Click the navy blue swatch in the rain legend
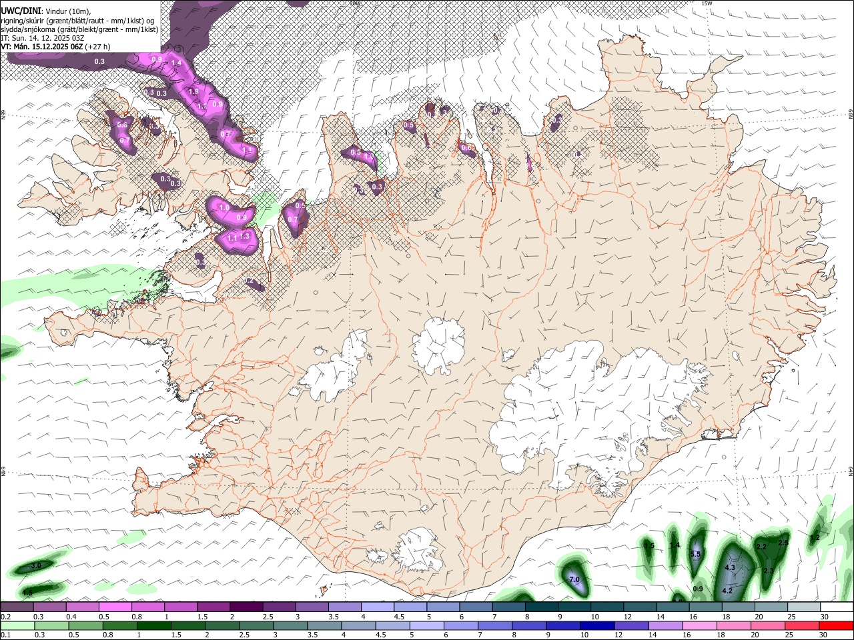Image resolution: width=854 pixels, height=640 pixels. point(597,625)
